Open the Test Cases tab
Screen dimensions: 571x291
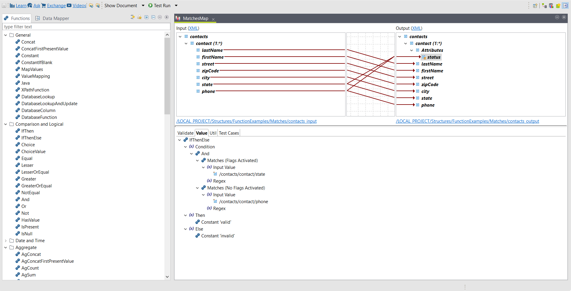229,133
